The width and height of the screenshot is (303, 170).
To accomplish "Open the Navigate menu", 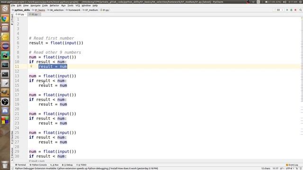I will [36, 6].
